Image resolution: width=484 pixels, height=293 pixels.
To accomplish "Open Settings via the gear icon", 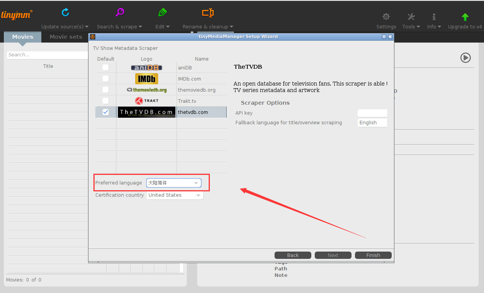I will pos(386,17).
